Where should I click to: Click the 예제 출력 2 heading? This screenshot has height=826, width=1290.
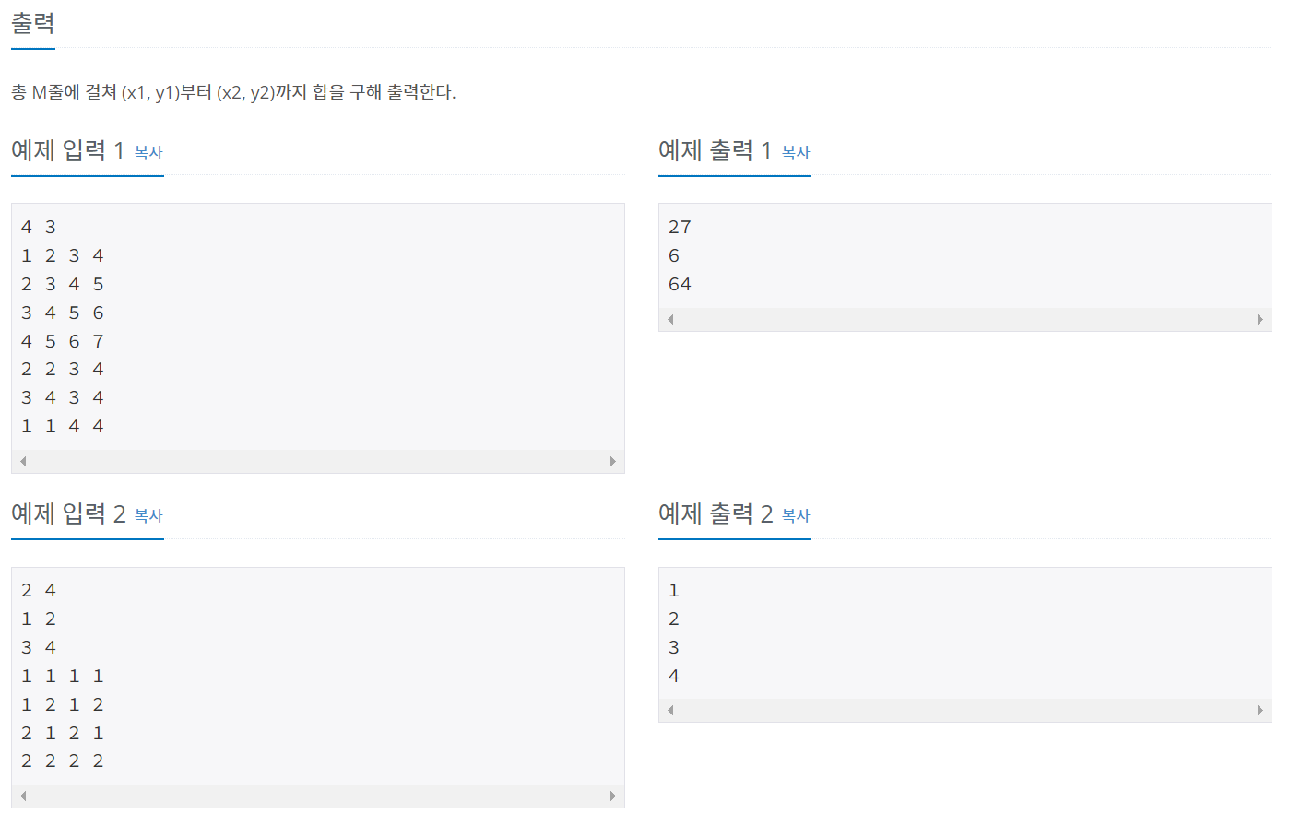click(712, 513)
